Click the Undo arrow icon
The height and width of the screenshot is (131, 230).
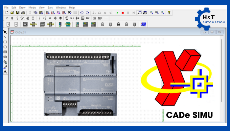[82, 12]
